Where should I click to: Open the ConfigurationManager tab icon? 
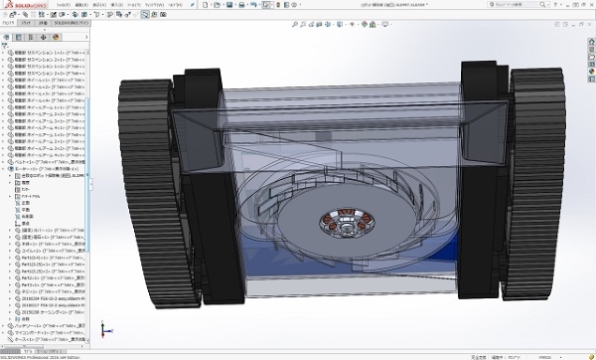coord(31,37)
